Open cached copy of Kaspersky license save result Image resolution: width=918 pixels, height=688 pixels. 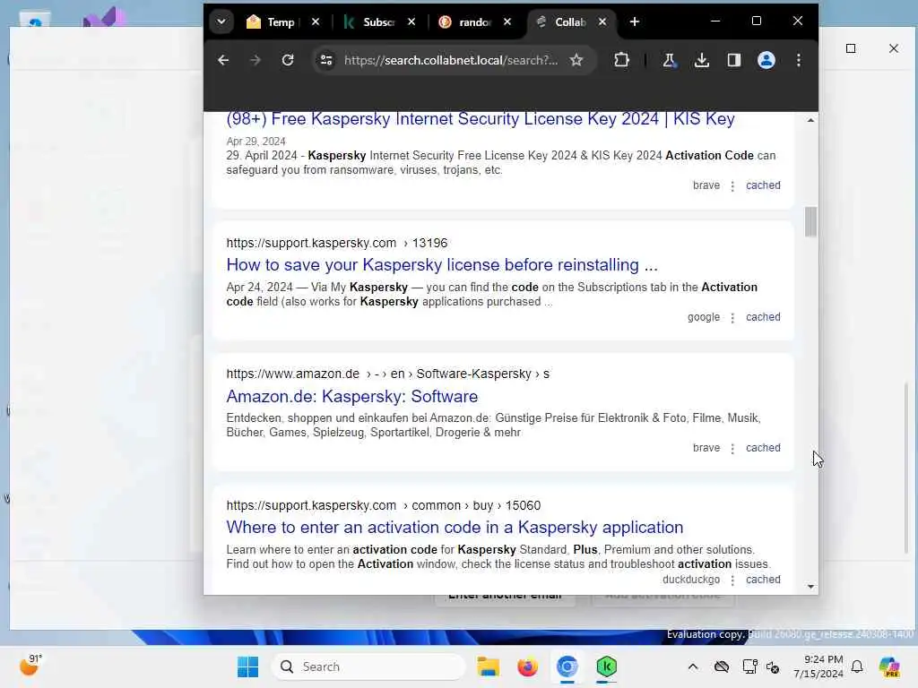(x=763, y=317)
